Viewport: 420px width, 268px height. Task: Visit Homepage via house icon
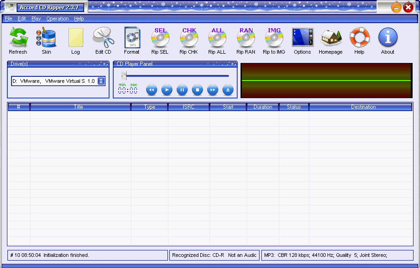click(331, 38)
